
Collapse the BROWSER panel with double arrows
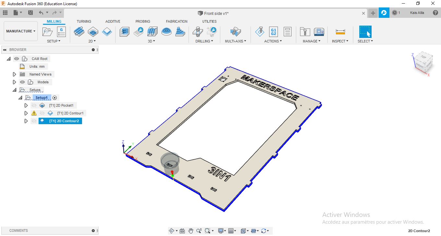5,50
